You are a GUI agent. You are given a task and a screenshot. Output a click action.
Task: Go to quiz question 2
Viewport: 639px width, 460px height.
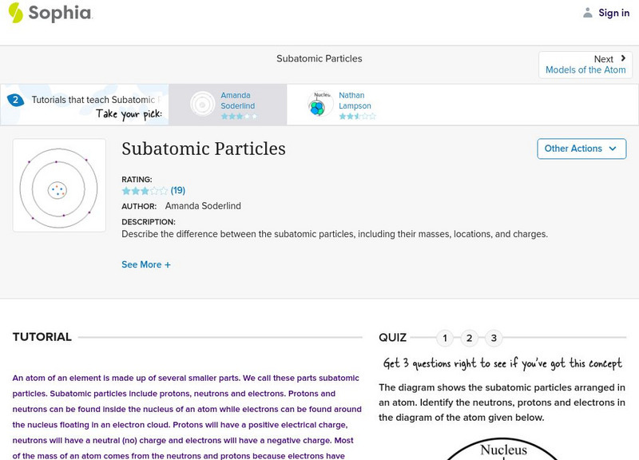tap(470, 338)
